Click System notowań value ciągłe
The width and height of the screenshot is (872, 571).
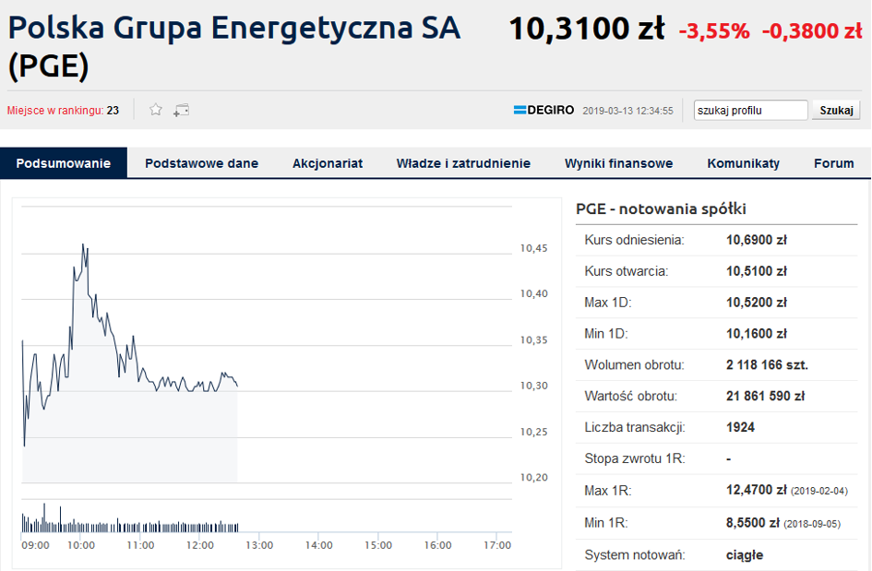point(744,555)
